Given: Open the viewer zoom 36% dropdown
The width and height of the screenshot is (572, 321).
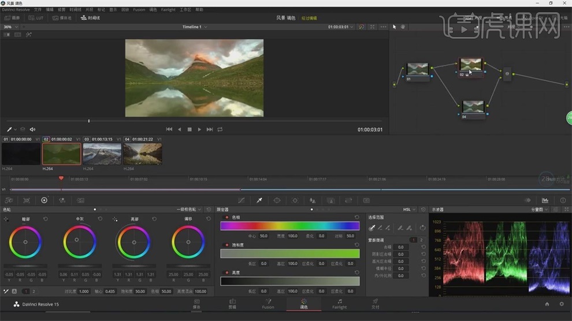Looking at the screenshot, I should click(10, 27).
